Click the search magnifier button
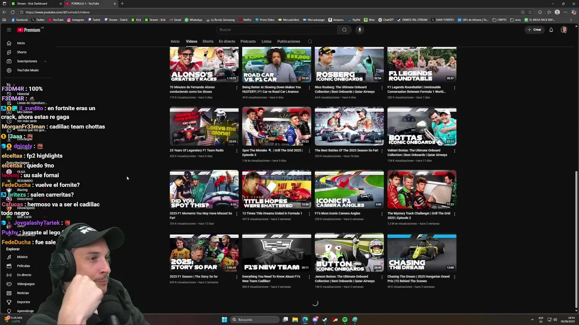 point(344,30)
